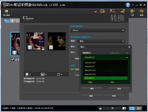Toggle the green enabled switch under settings
Viewport: 148px width, 112px height.
pos(73,69)
